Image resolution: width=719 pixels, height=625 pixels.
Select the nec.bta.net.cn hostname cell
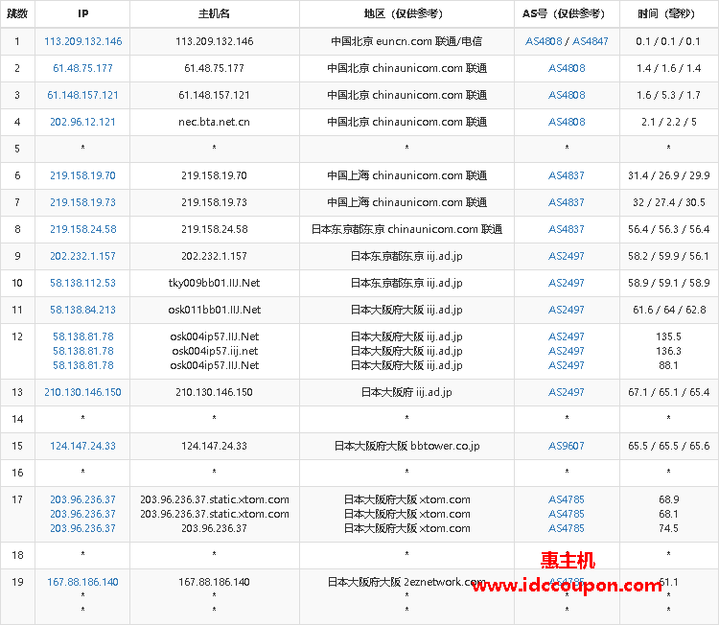point(214,123)
